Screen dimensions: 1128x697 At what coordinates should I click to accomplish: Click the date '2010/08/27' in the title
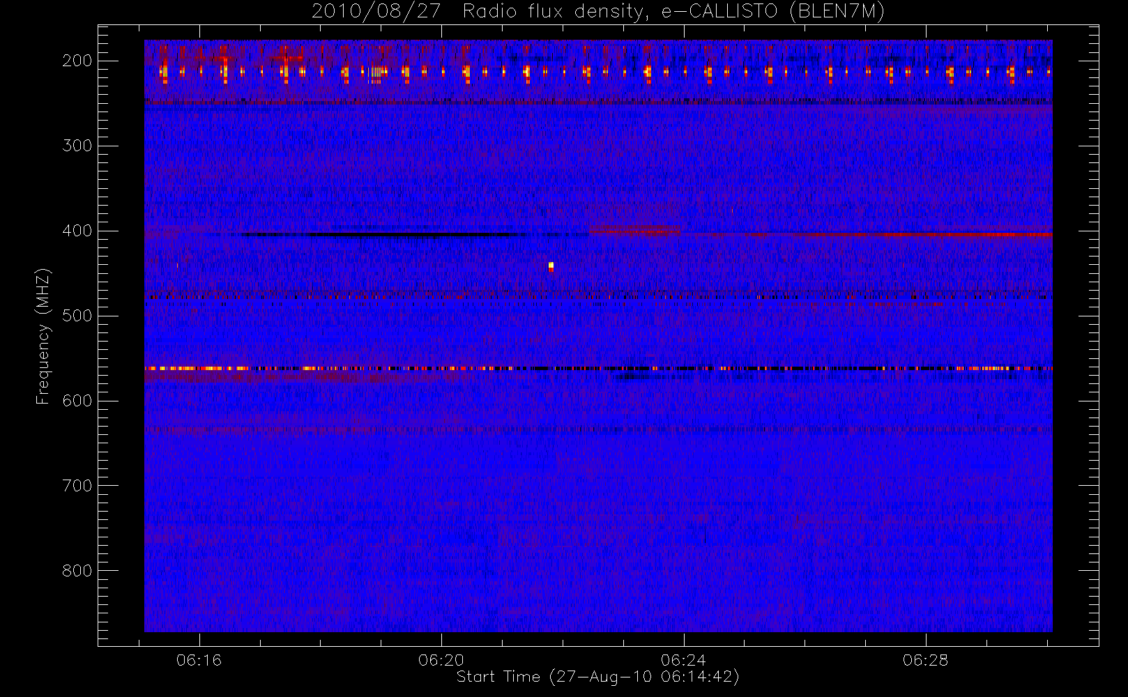point(376,12)
